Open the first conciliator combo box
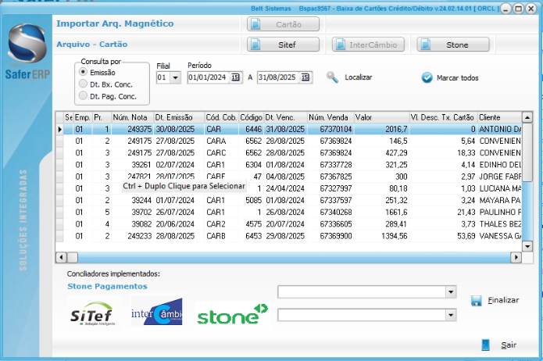The height and width of the screenshot is (361, 543). [450, 292]
